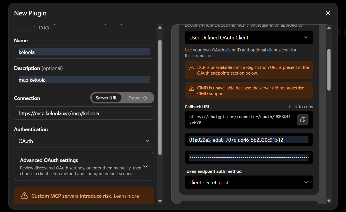Copy the Callback URL with copy icon
The width and height of the screenshot is (346, 212).
(x=302, y=120)
